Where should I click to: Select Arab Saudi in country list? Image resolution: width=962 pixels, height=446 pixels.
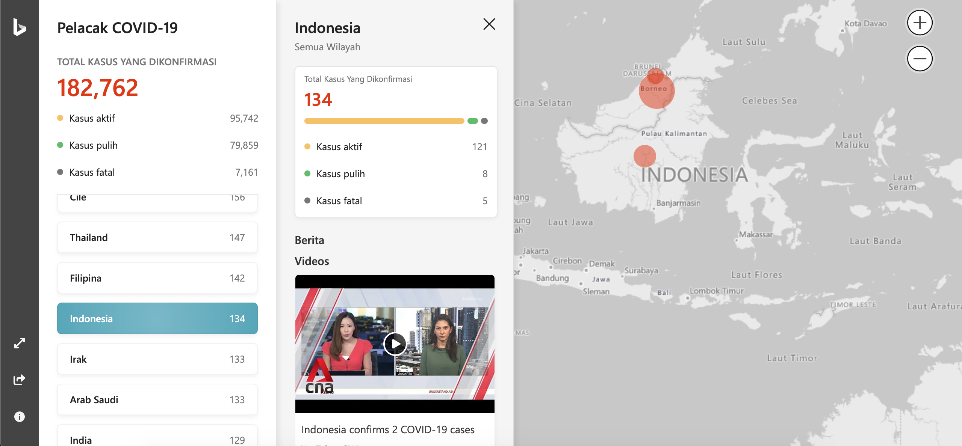(157, 399)
